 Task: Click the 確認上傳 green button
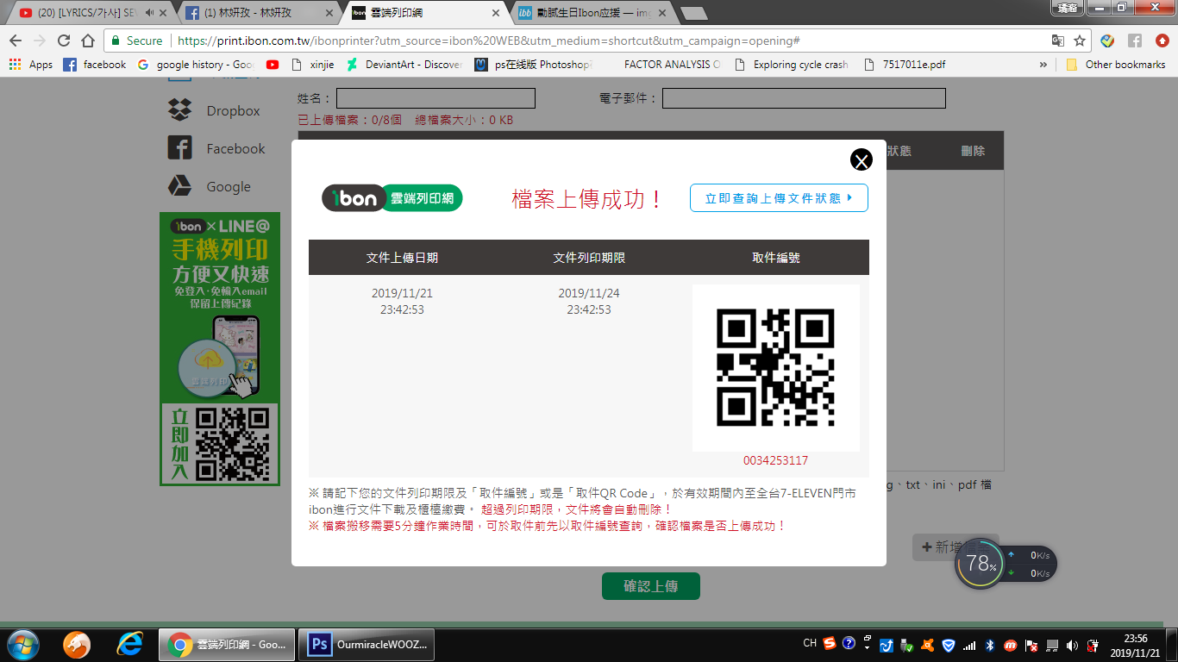click(x=651, y=586)
